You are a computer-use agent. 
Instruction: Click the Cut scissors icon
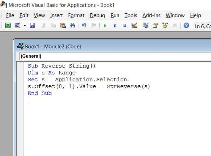[x=44, y=25]
